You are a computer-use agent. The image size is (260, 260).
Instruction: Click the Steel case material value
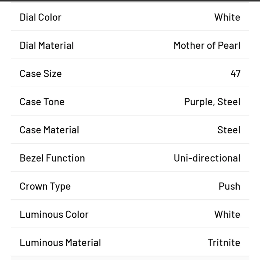point(229,130)
